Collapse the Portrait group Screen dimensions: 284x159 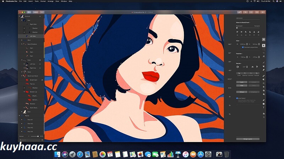pyautogui.click(x=20, y=16)
